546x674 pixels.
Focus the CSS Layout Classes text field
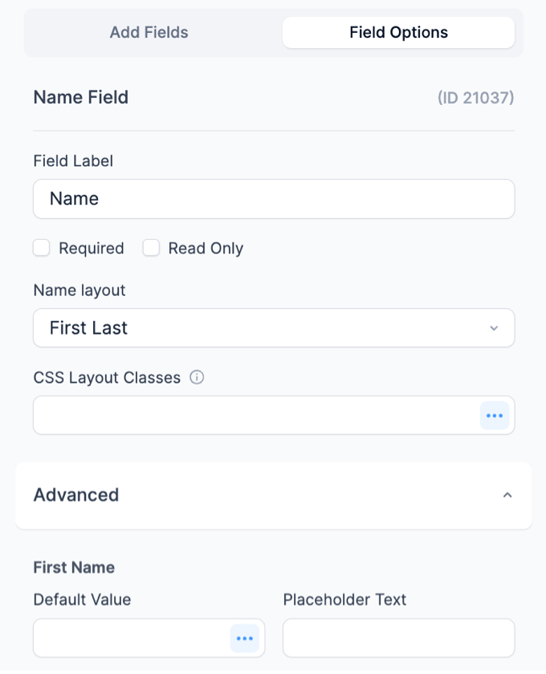[x=256, y=416]
